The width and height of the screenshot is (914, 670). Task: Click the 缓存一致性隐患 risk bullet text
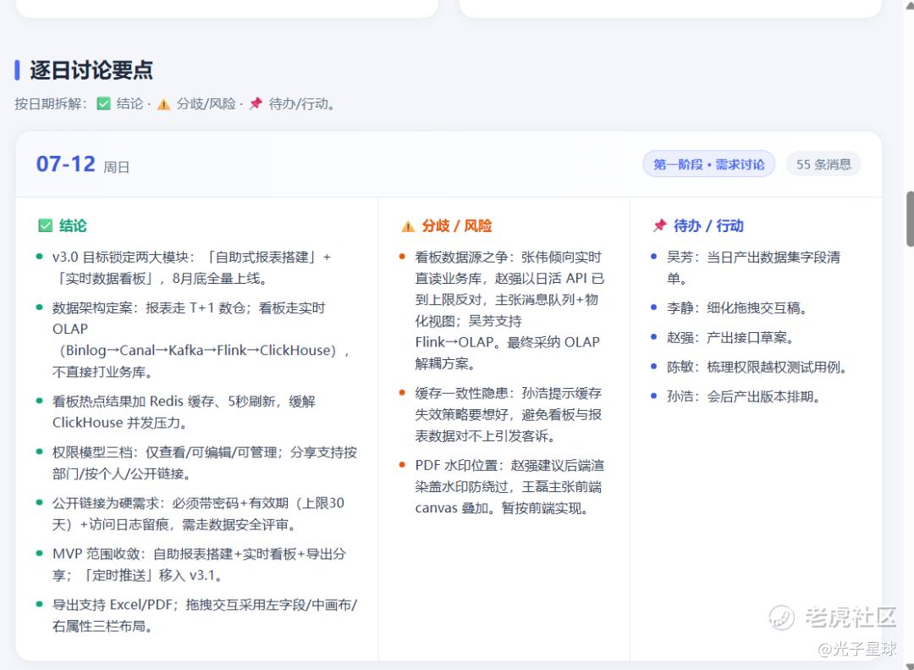[x=509, y=414]
